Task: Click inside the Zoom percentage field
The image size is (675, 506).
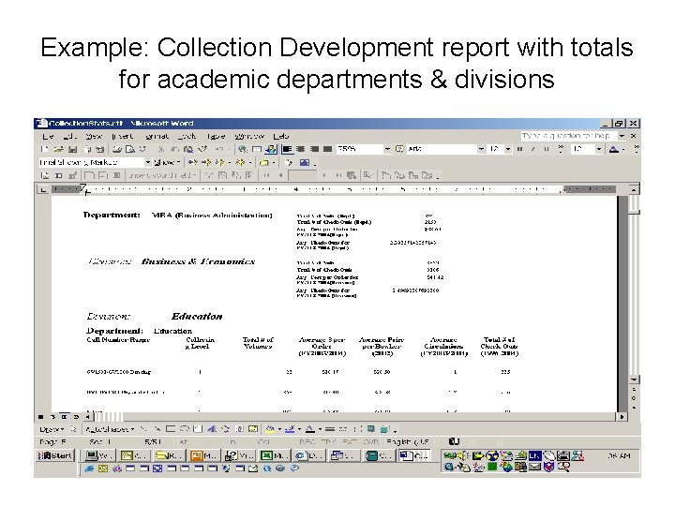Action: click(359, 149)
